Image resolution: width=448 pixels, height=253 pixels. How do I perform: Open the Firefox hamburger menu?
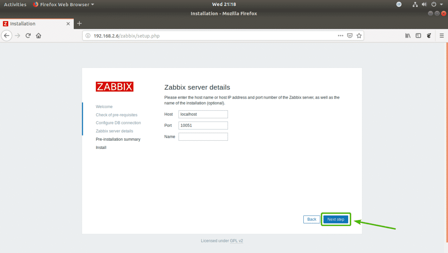[x=442, y=36]
